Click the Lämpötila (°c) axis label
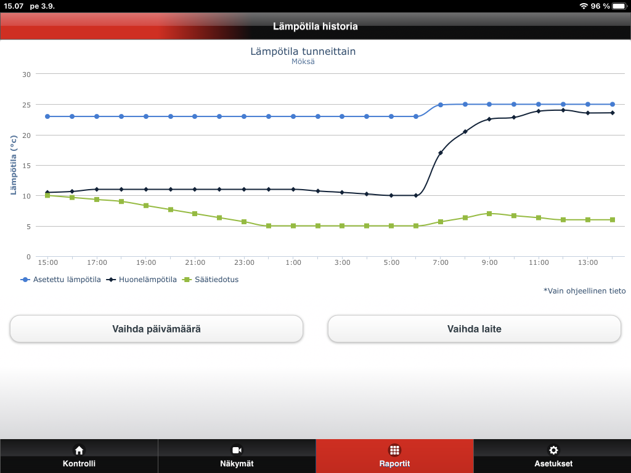 click(x=14, y=165)
